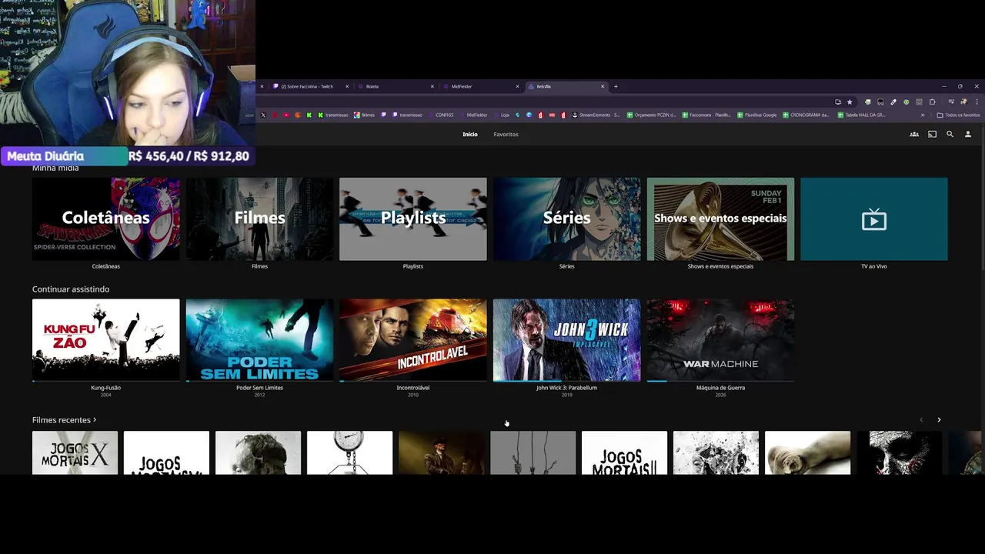This screenshot has height=554, width=985.
Task: Switch to the Início tab
Action: tap(470, 134)
